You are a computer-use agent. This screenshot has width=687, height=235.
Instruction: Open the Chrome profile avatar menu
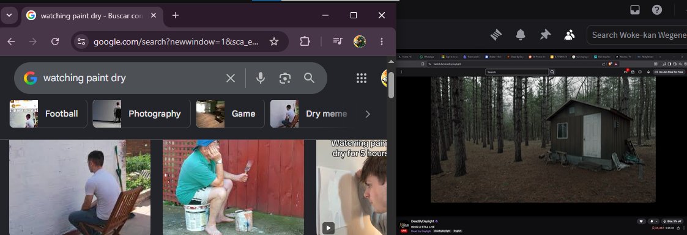(360, 42)
